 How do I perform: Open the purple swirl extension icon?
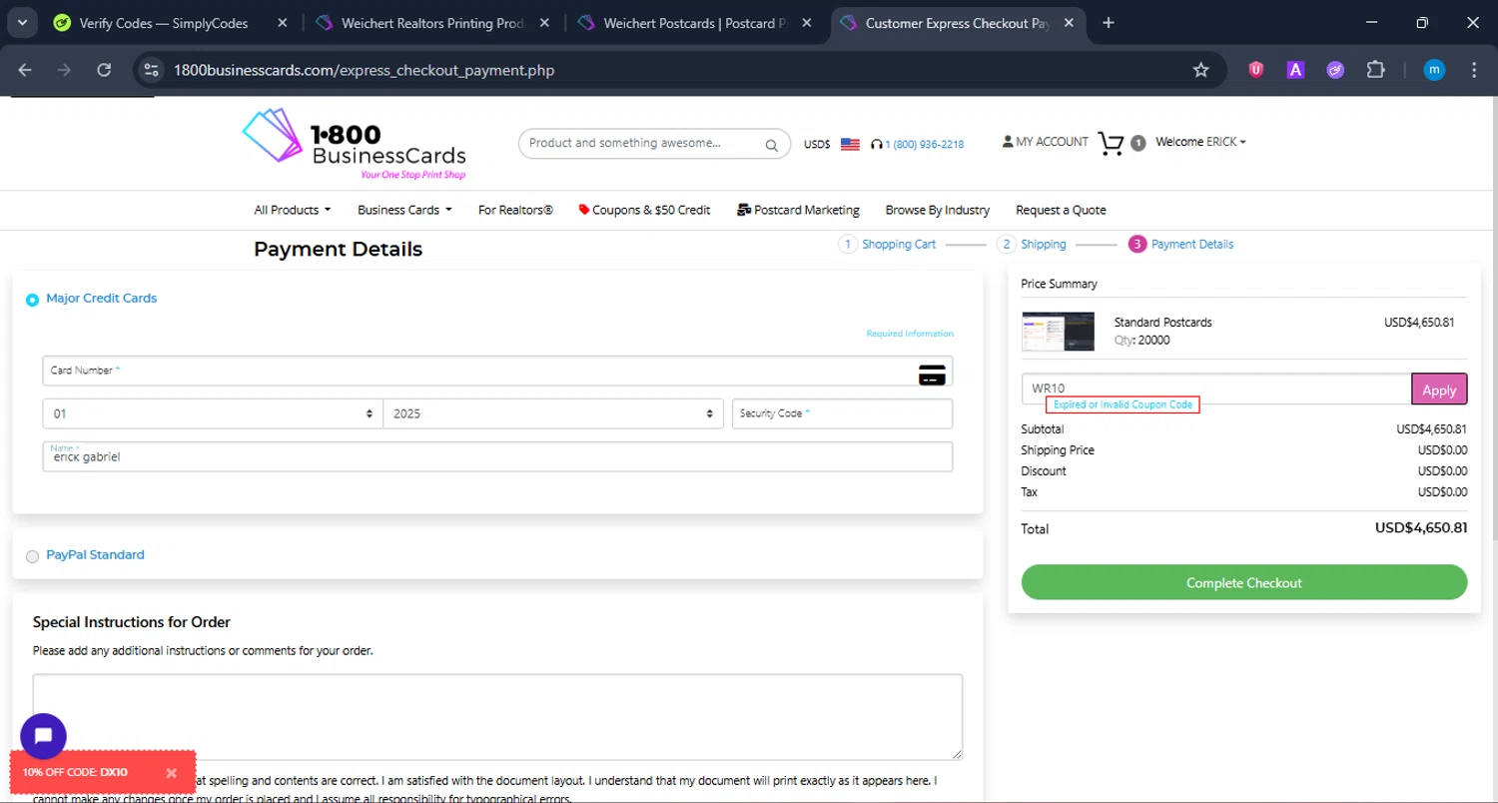1335,70
